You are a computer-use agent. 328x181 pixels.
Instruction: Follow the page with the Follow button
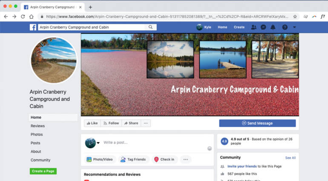point(111,123)
